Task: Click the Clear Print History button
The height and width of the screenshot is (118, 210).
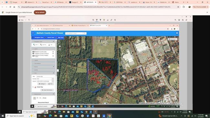Action: click(47, 90)
